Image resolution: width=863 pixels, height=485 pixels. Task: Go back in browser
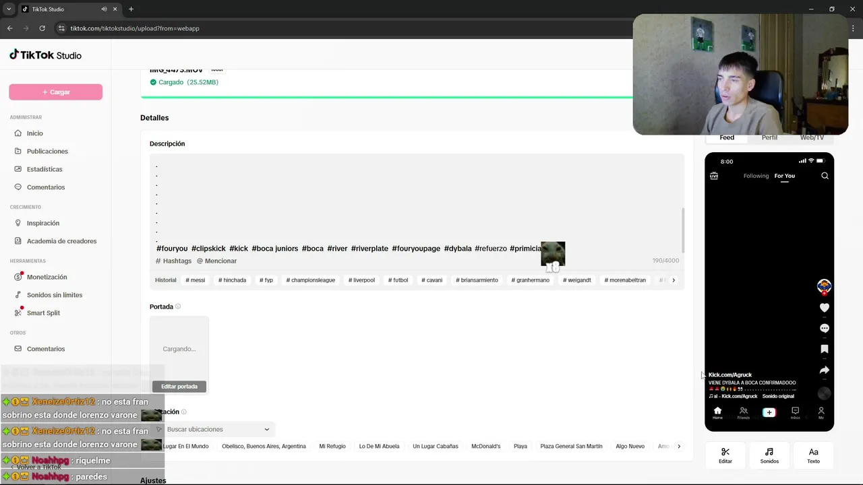[x=9, y=28]
